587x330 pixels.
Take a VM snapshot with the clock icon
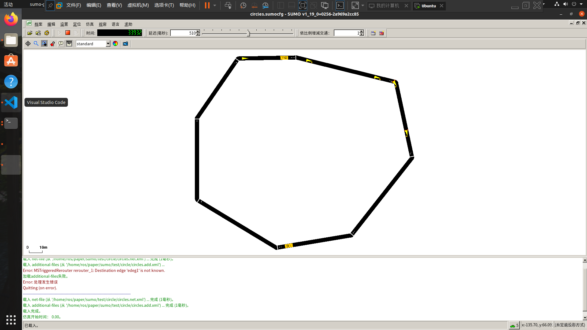click(243, 6)
